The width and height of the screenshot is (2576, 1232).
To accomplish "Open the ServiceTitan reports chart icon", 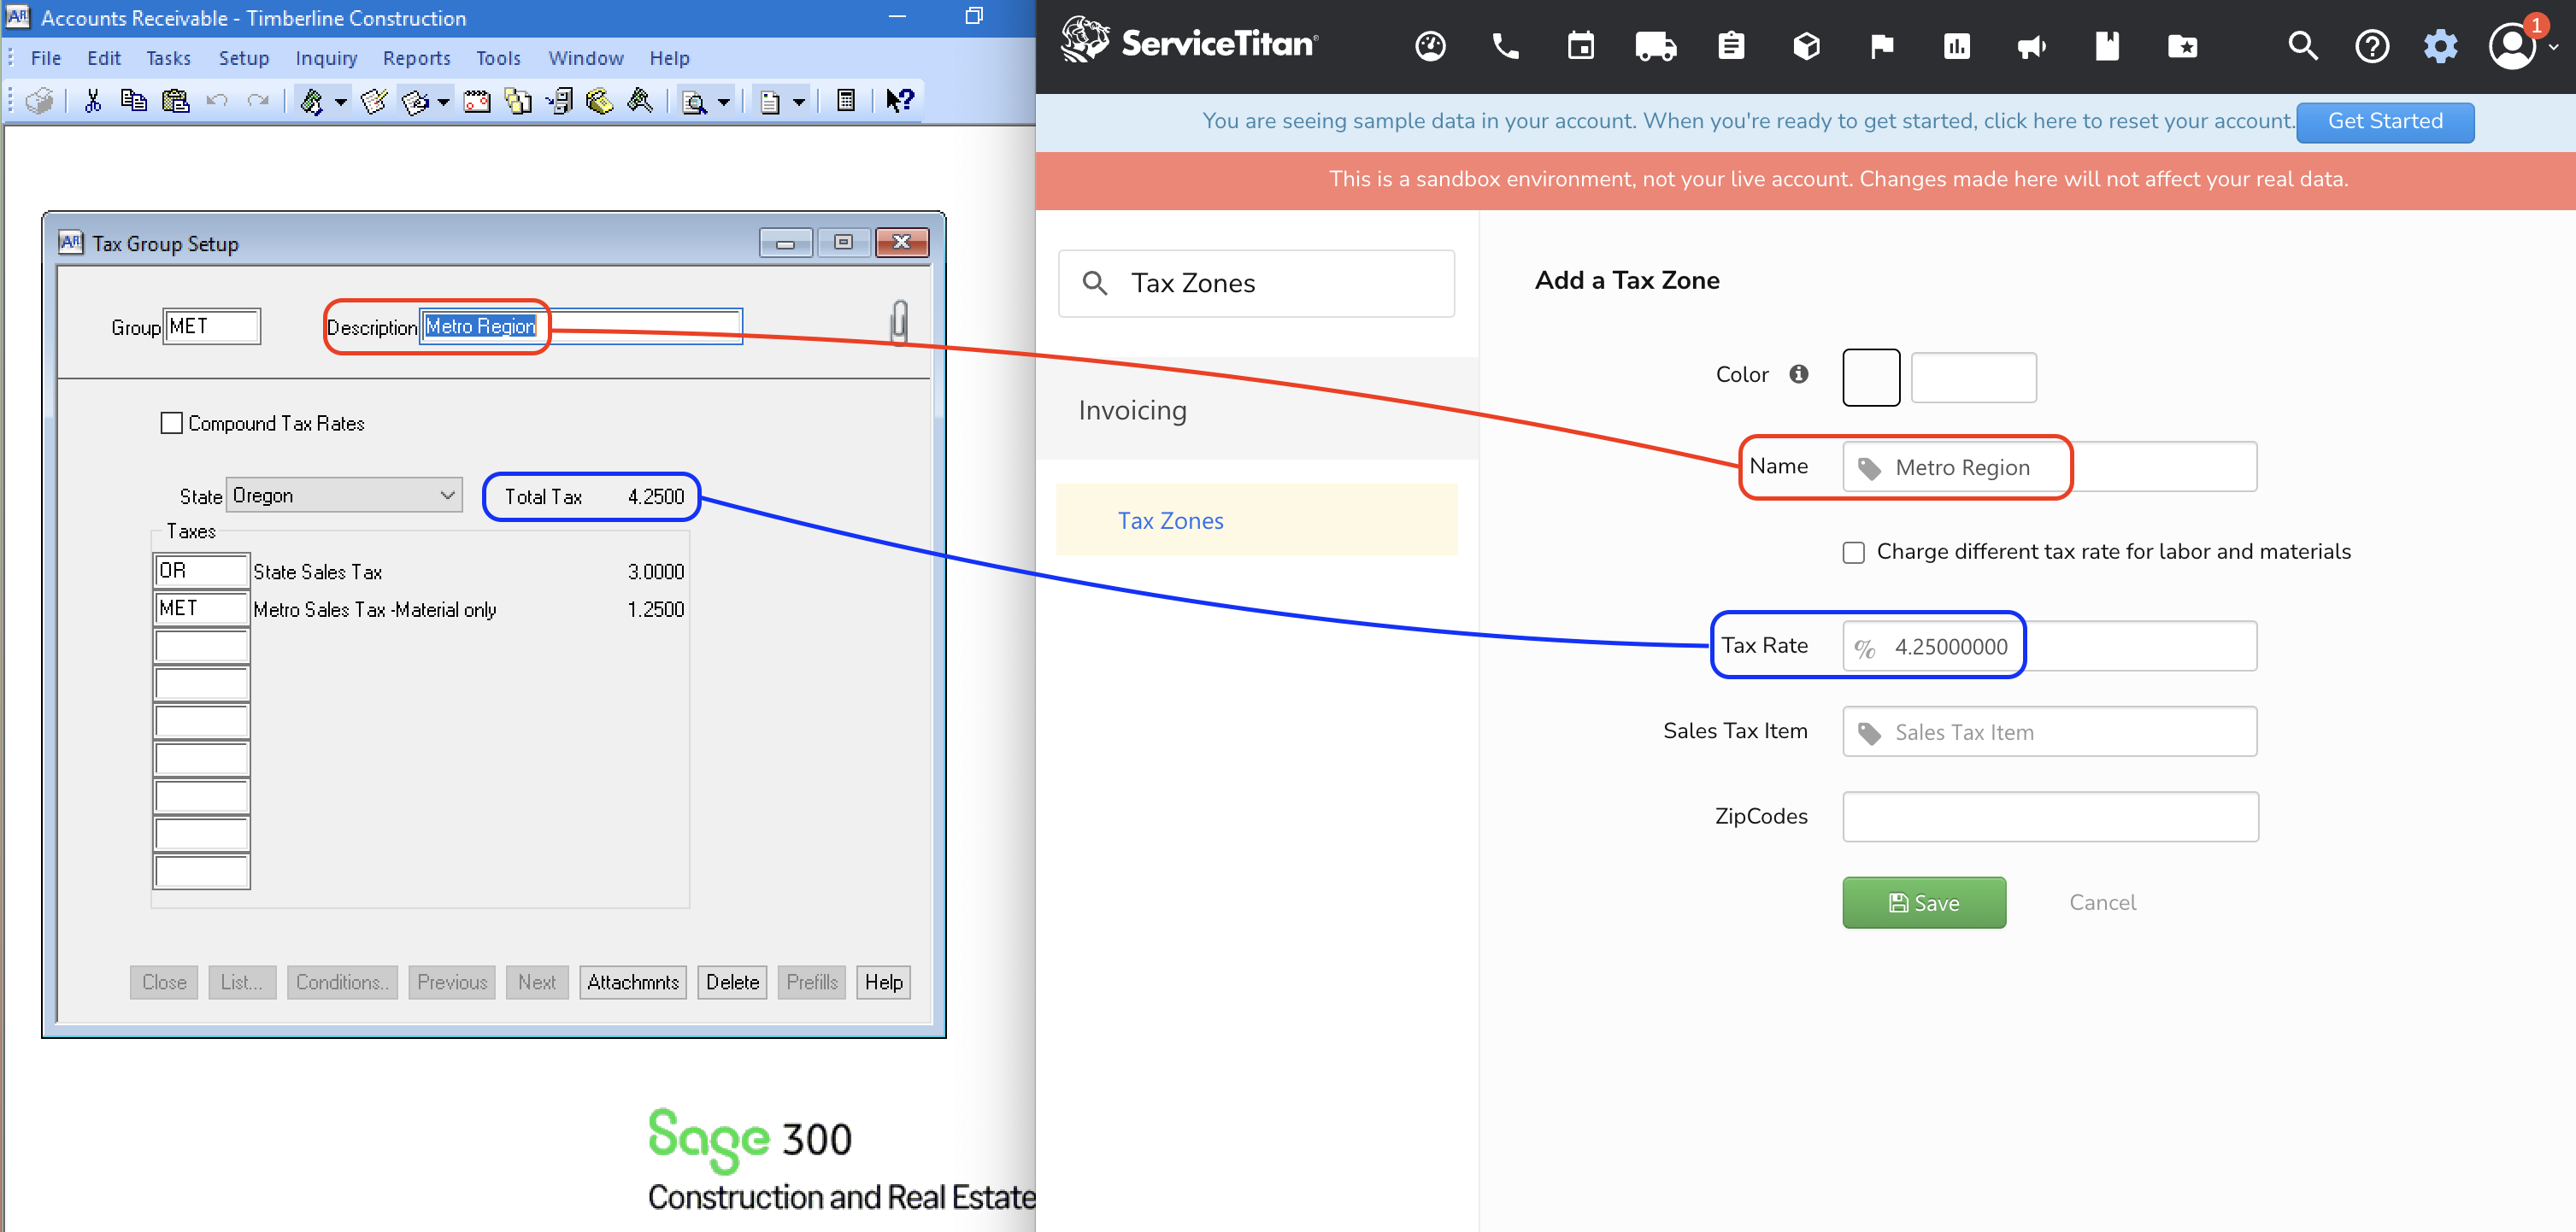I will (1957, 46).
